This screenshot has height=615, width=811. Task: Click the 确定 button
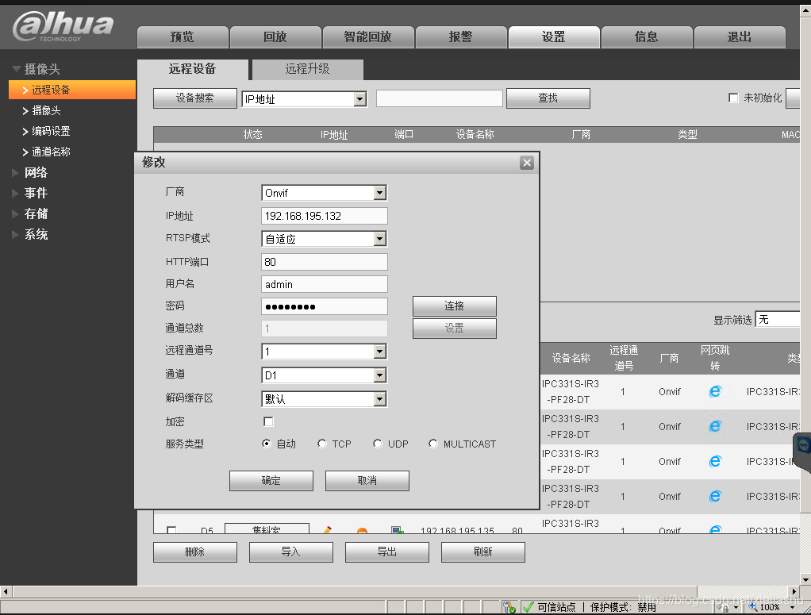tap(271, 481)
